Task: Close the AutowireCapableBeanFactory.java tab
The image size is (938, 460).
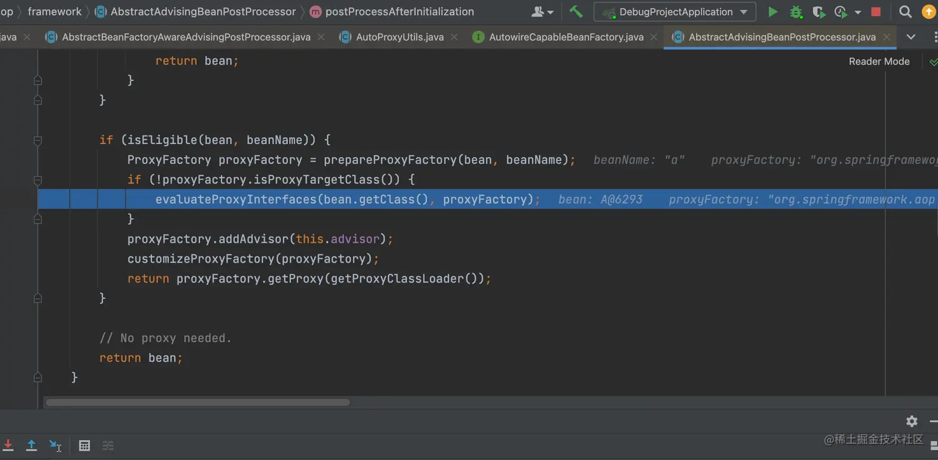Action: tap(654, 37)
